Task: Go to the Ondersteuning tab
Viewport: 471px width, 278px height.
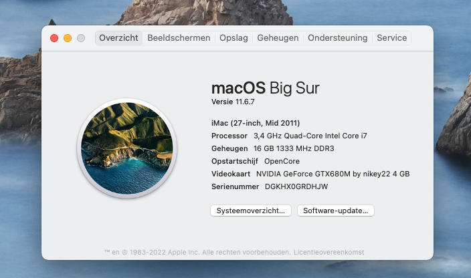Action: [x=338, y=38]
